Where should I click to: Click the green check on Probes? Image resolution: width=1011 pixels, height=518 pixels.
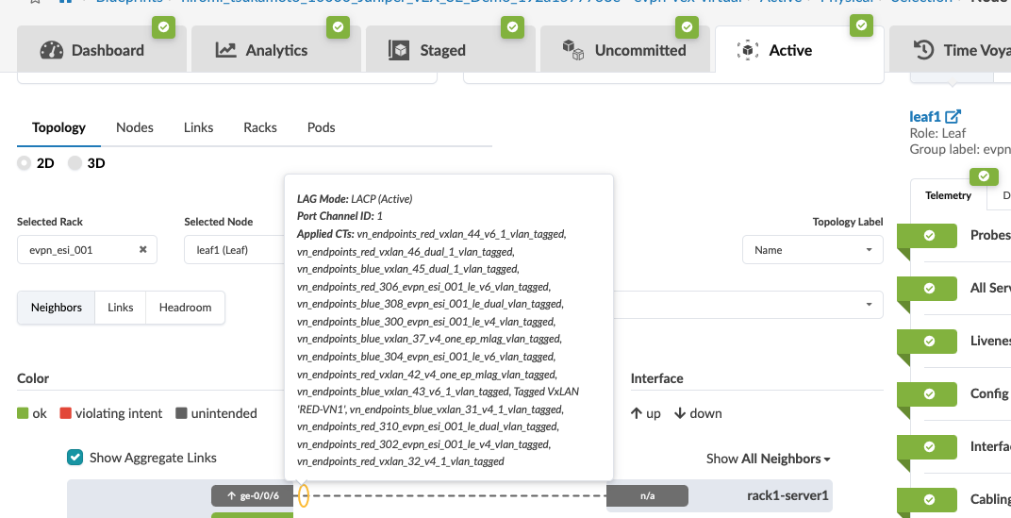coord(929,235)
